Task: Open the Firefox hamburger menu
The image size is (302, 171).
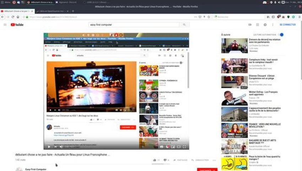Action: click(x=300, y=17)
